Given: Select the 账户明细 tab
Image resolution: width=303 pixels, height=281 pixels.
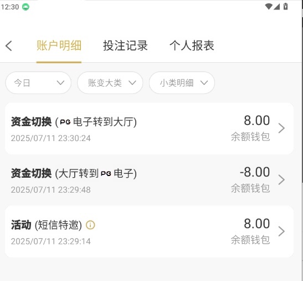Looking at the screenshot, I should click(x=59, y=46).
